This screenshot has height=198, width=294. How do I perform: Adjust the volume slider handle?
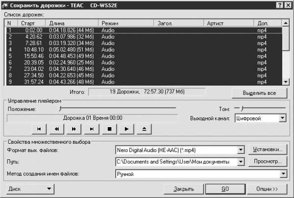(242, 108)
